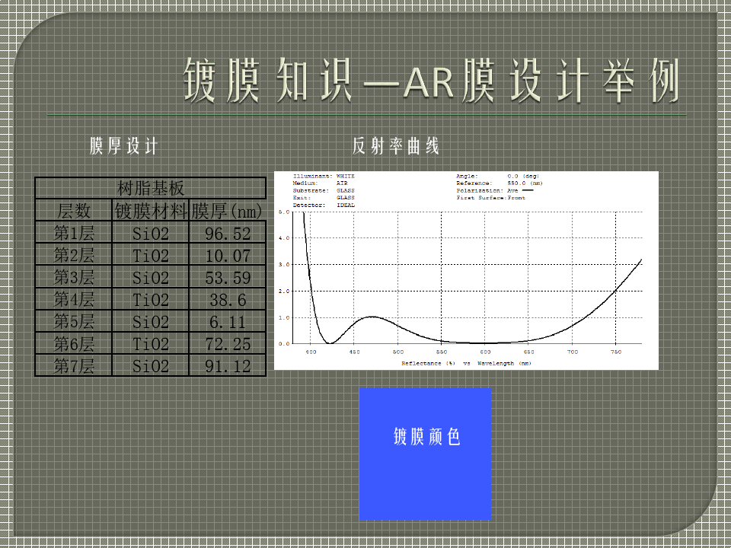Click the SiO2 cell in 第5层 row
This screenshot has width=731, height=548.
(x=151, y=321)
